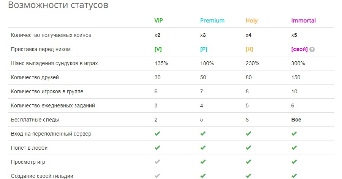Click the green checkmark for Immortal Полет в лобби
Image resolution: width=342 pixels, height=179 pixels.
[x=294, y=147]
